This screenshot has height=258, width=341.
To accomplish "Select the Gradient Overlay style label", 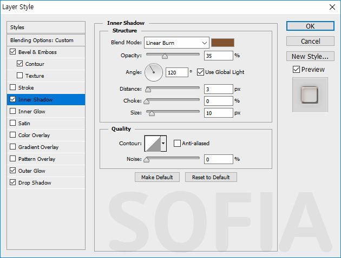I will coord(38,147).
